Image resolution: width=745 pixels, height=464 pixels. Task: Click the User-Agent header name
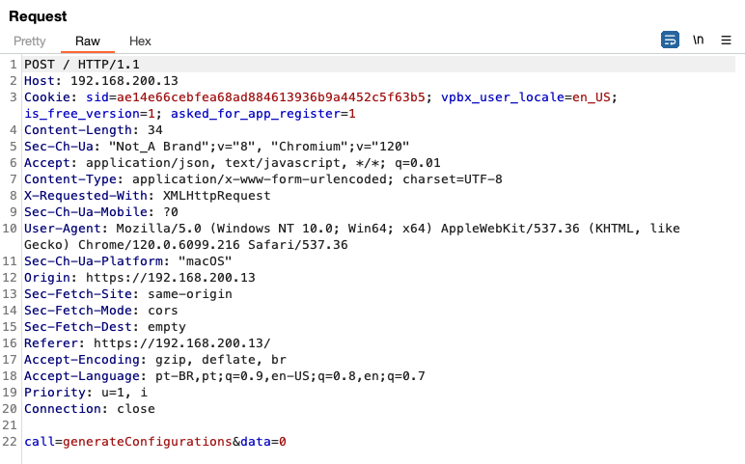(x=63, y=229)
